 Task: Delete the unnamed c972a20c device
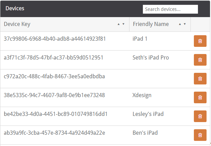pyautogui.click(x=200, y=79)
